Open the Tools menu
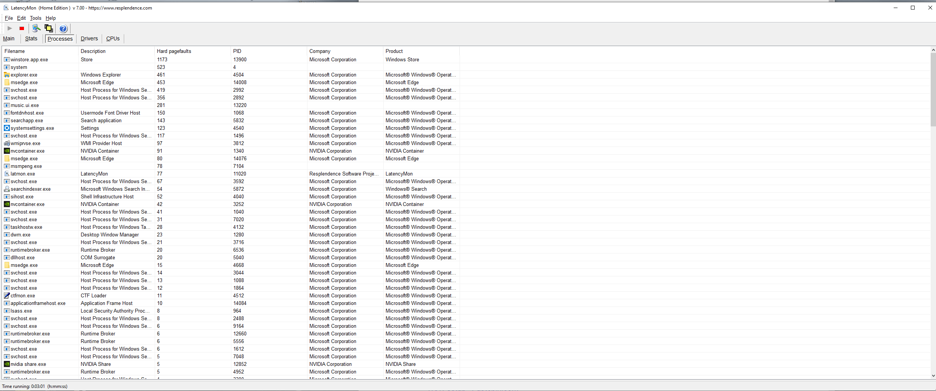The height and width of the screenshot is (391, 936). click(x=35, y=18)
